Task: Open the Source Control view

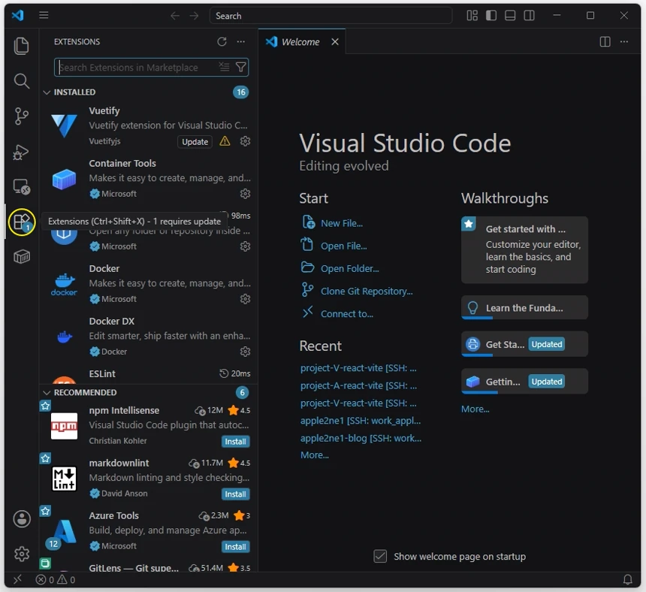Action: pos(22,116)
